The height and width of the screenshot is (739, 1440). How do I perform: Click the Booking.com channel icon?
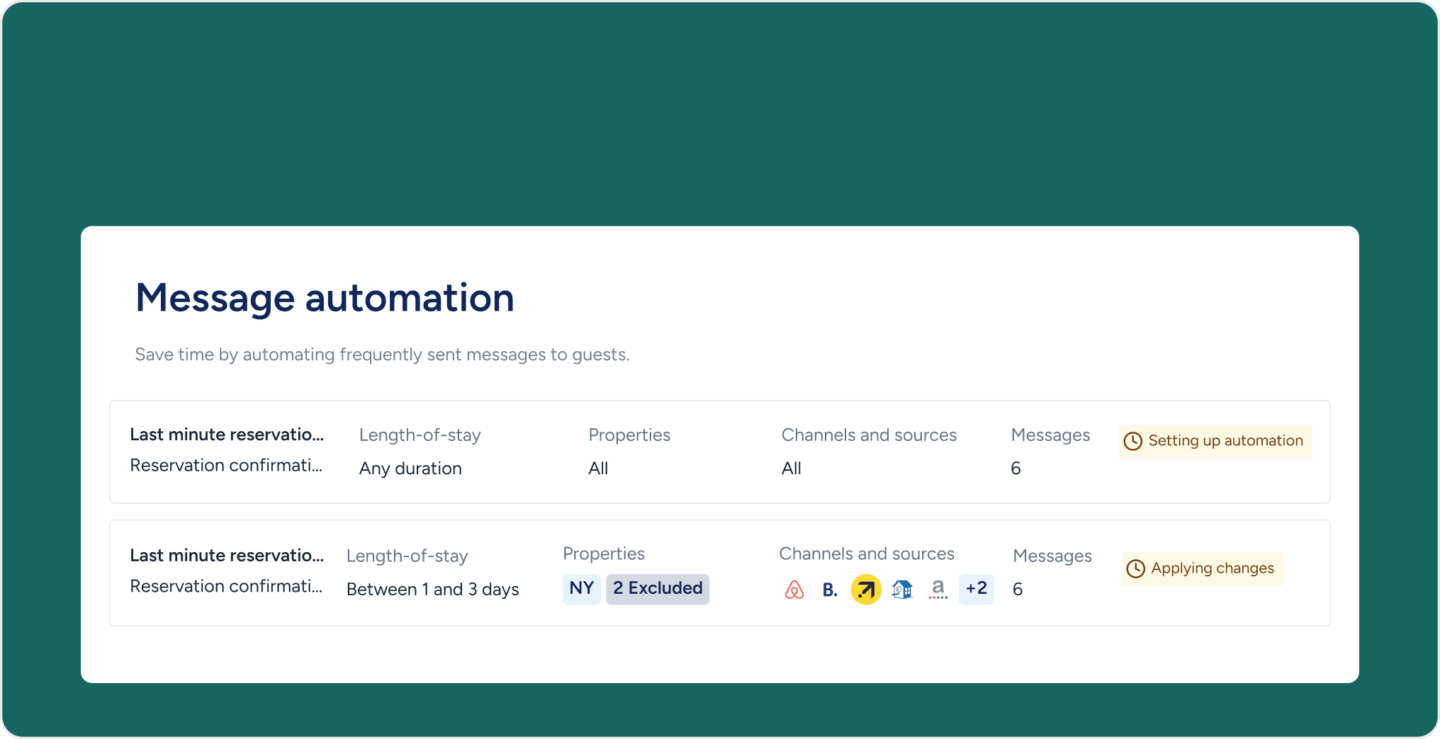point(829,589)
